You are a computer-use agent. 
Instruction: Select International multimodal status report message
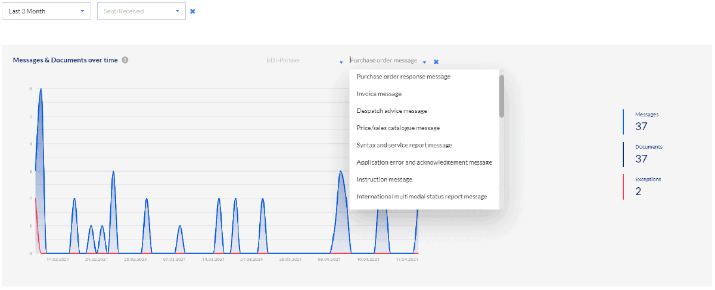[421, 197]
